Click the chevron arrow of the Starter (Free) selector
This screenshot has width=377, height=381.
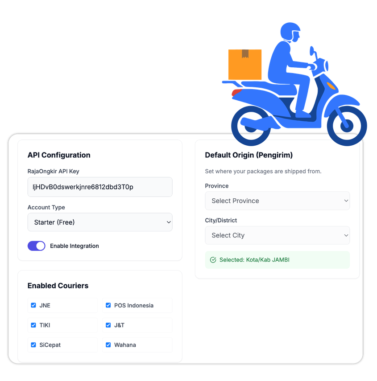pos(169,222)
